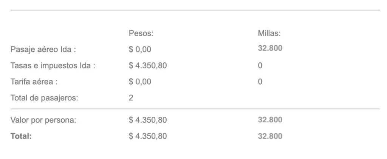Click the passenger count 2
This screenshot has width=387, height=159.
pyautogui.click(x=131, y=98)
